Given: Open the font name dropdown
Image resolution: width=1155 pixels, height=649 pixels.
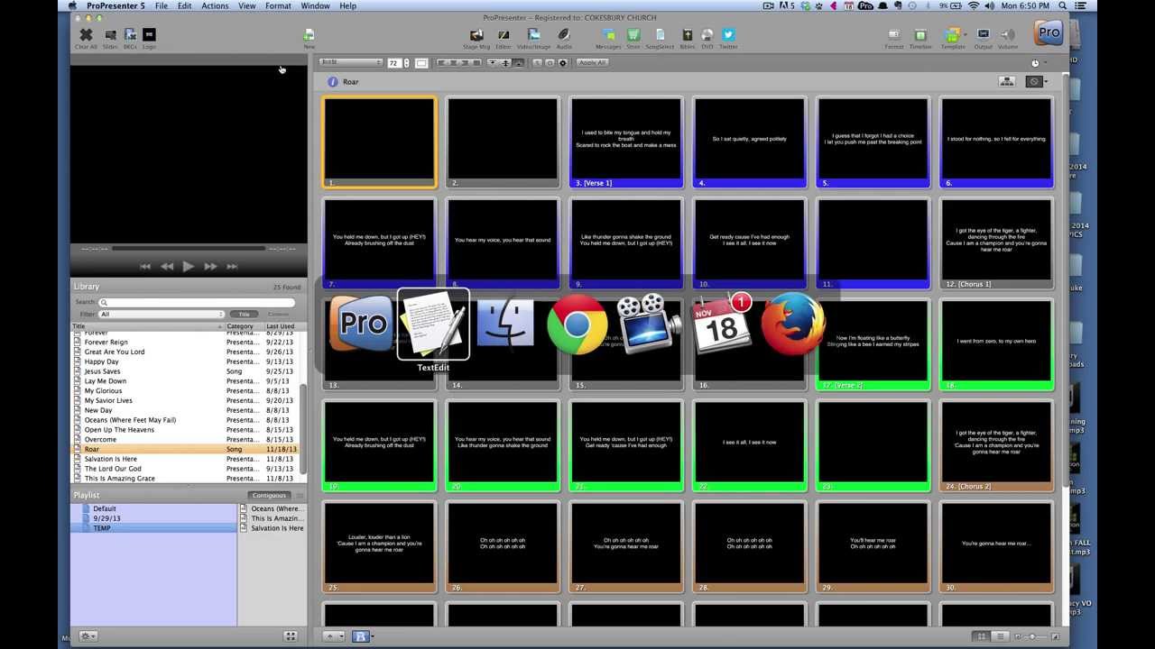Looking at the screenshot, I should [351, 63].
